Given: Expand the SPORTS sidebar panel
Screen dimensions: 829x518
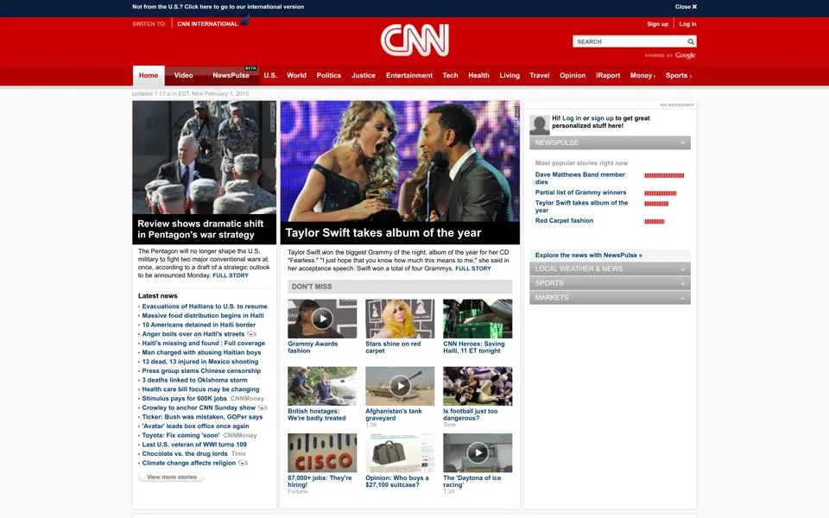Looking at the screenshot, I should point(682,283).
